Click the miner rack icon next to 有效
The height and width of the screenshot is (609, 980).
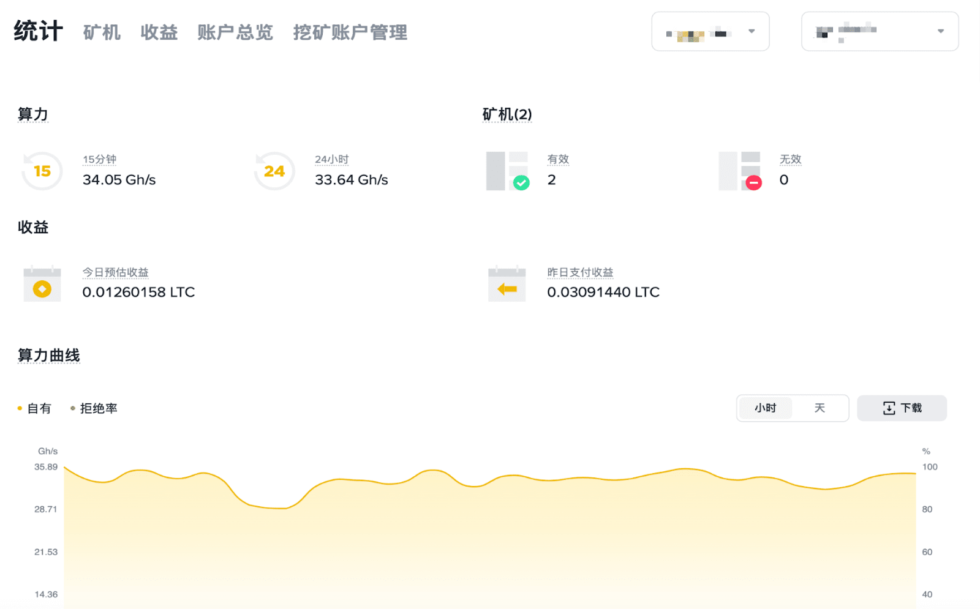click(x=506, y=170)
